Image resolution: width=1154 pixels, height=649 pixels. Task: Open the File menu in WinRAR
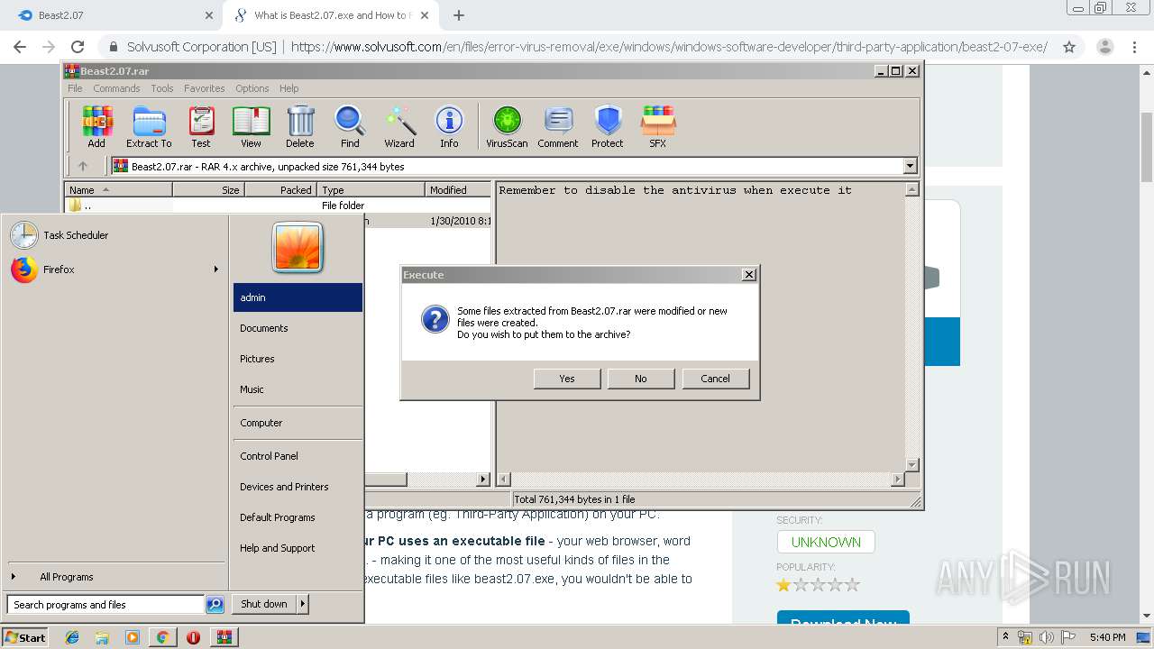click(x=75, y=88)
